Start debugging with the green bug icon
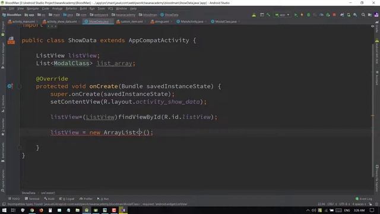The height and width of the screenshot is (214, 380). 309,15
